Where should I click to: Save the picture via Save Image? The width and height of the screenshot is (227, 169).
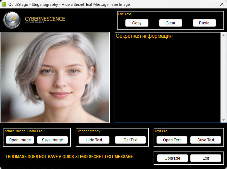52,140
